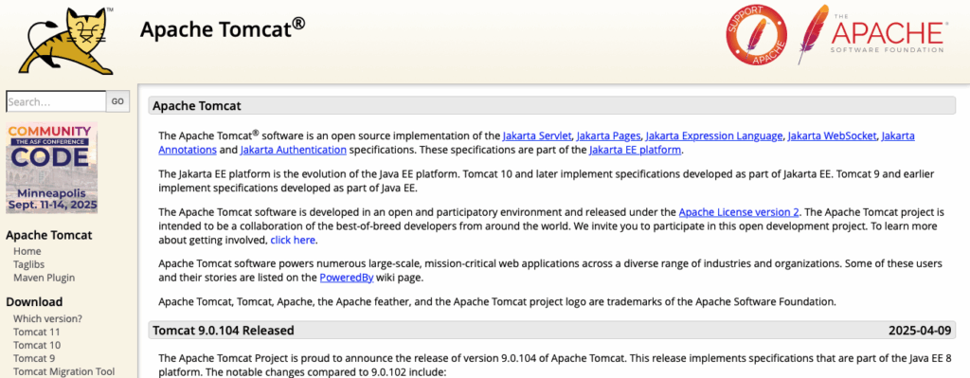Follow the Jakarta Pages link
Viewport: 970px width, 378px height.
tap(609, 135)
